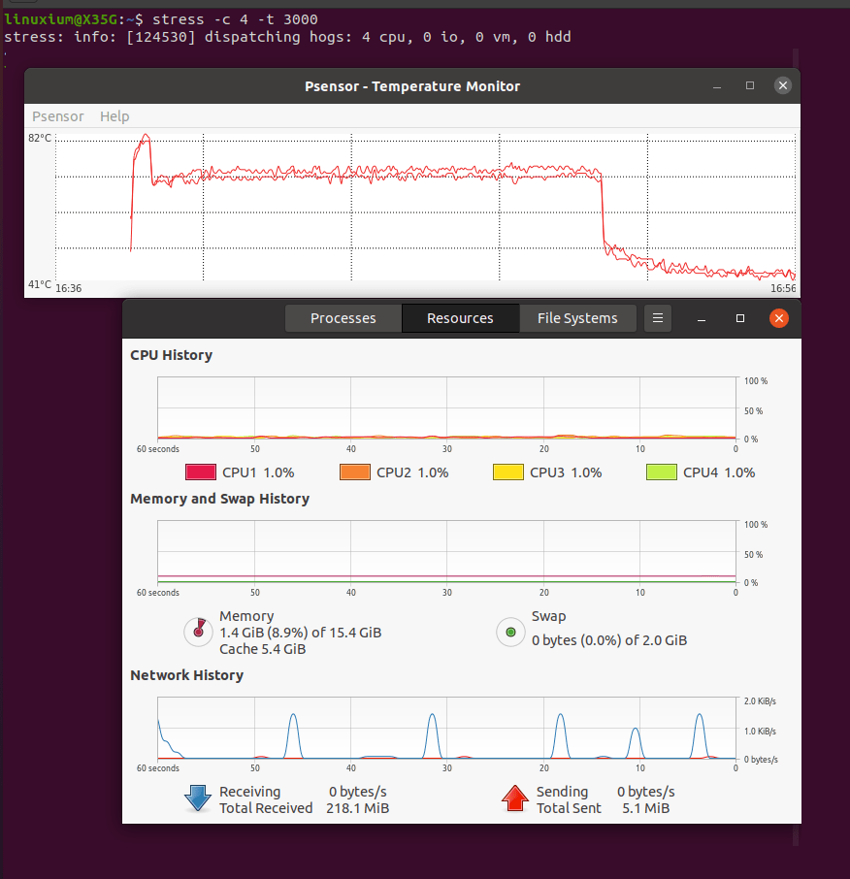This screenshot has height=879, width=850.
Task: Click the '0 bytes (0.0%) of 2.0 GiB' text
Action: click(609, 640)
